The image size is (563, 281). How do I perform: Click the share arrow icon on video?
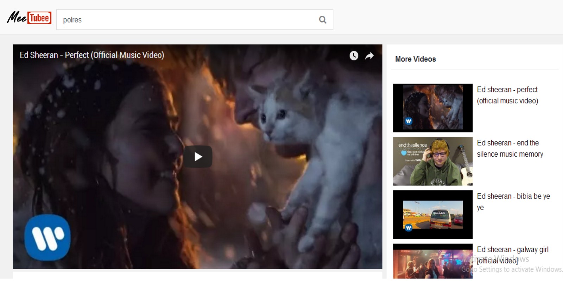(x=369, y=55)
